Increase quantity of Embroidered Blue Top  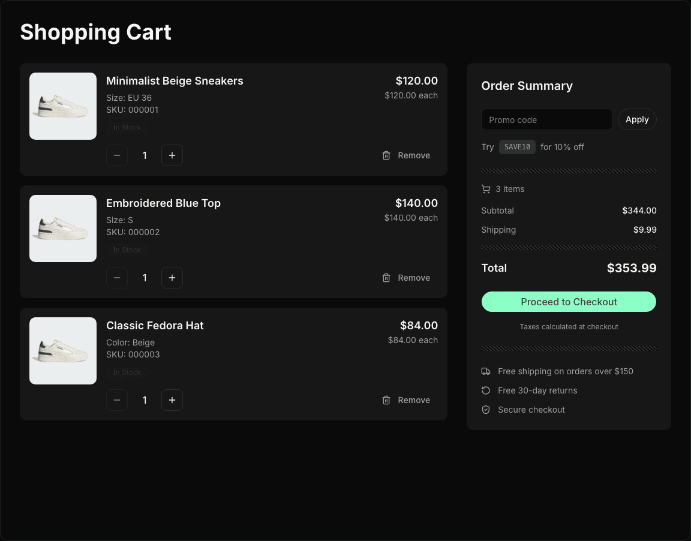pos(172,278)
